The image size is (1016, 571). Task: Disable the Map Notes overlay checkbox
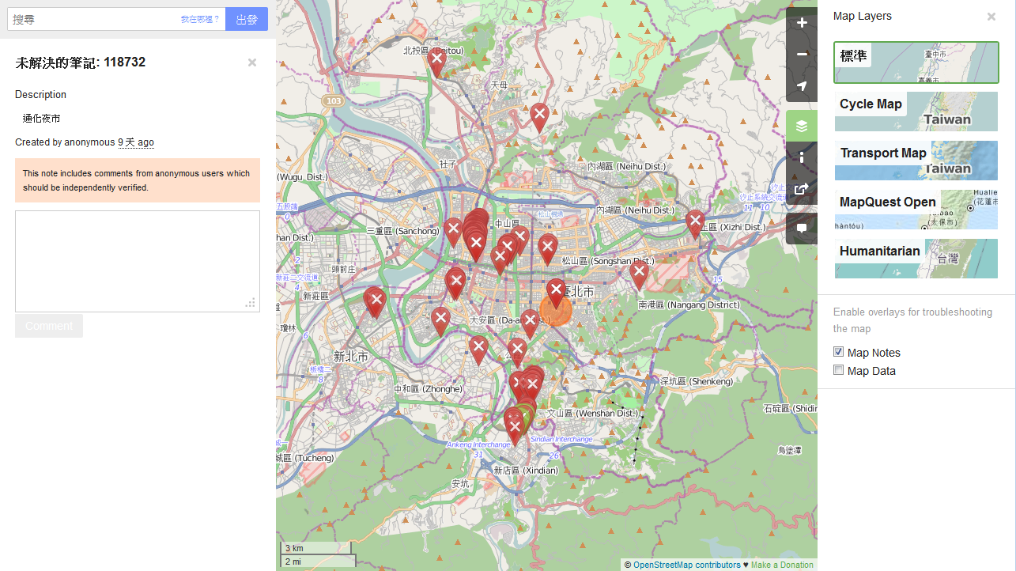839,352
